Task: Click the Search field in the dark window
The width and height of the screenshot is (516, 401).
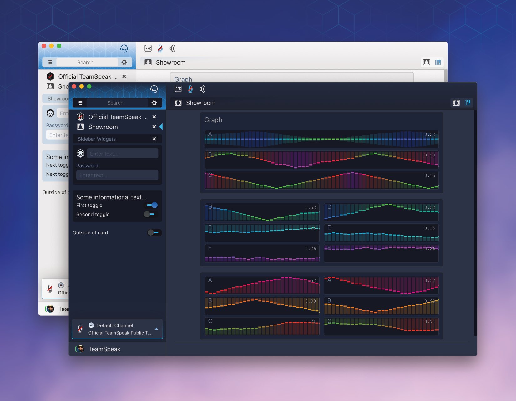Action: (117, 103)
